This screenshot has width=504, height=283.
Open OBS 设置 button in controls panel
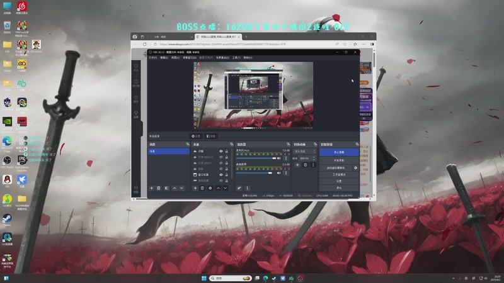pos(339,181)
